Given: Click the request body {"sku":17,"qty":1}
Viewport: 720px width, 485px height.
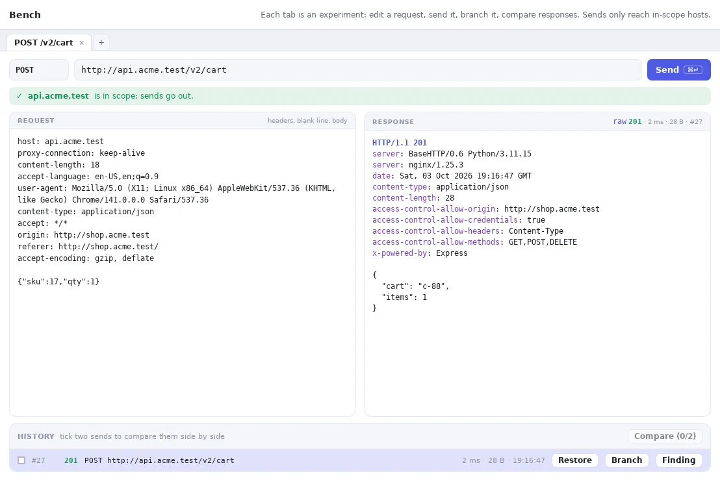Looking at the screenshot, I should (x=58, y=281).
